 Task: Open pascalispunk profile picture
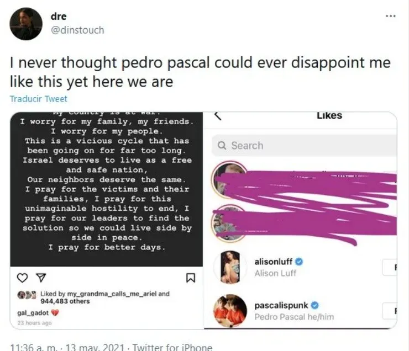pyautogui.click(x=230, y=311)
